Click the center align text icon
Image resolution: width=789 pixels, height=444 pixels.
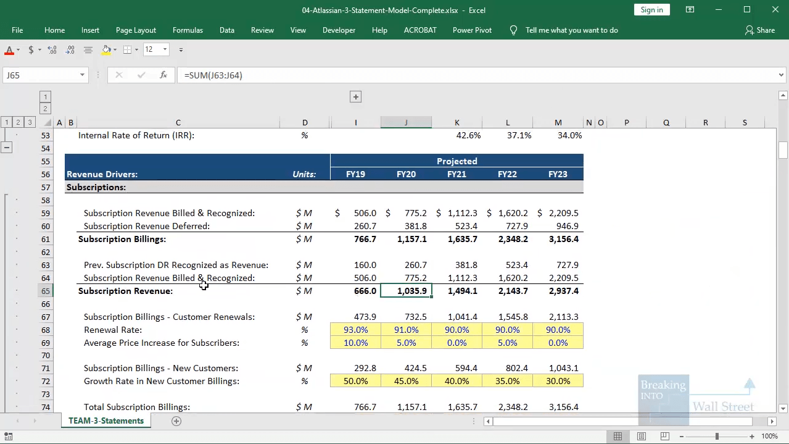(88, 49)
